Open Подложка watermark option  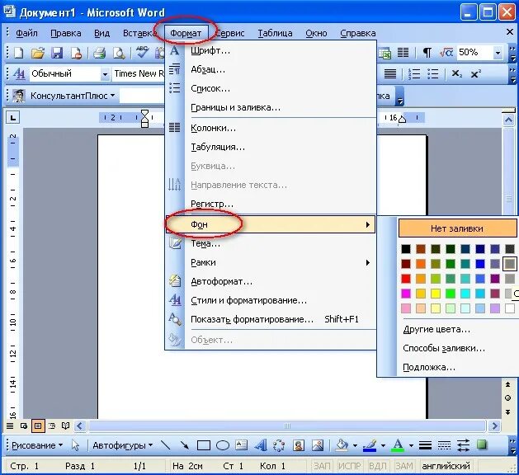[428, 368]
